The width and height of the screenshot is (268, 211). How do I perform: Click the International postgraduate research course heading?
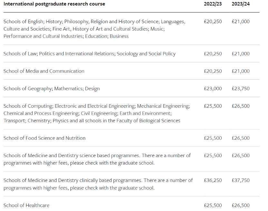[54, 4]
